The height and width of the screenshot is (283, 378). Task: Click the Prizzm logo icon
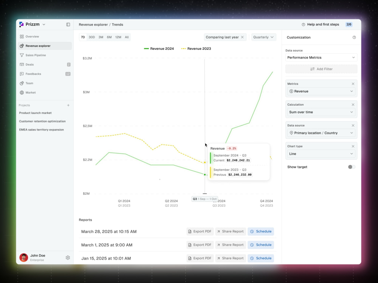(22, 24)
